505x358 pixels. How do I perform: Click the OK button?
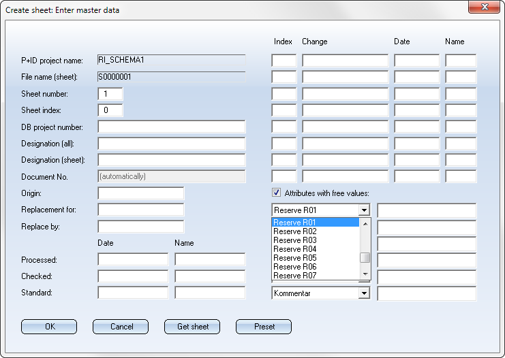point(49,327)
